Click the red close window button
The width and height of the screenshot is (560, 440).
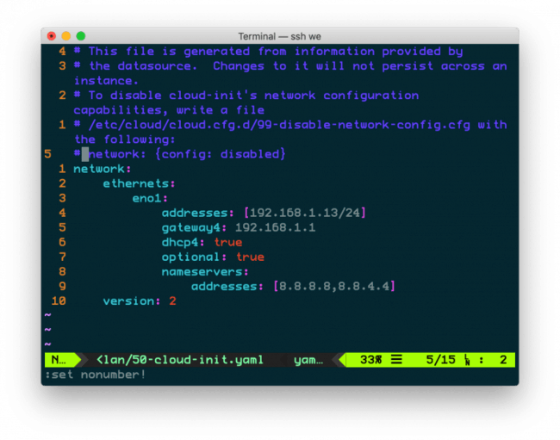pyautogui.click(x=52, y=36)
